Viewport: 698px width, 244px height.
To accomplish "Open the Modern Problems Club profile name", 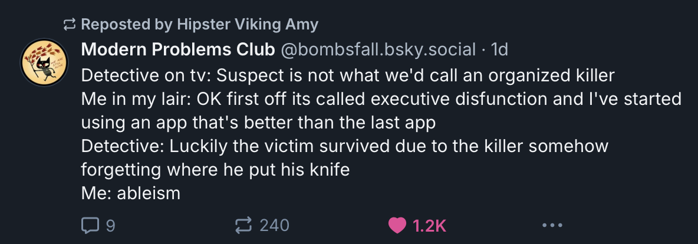I will (178, 50).
